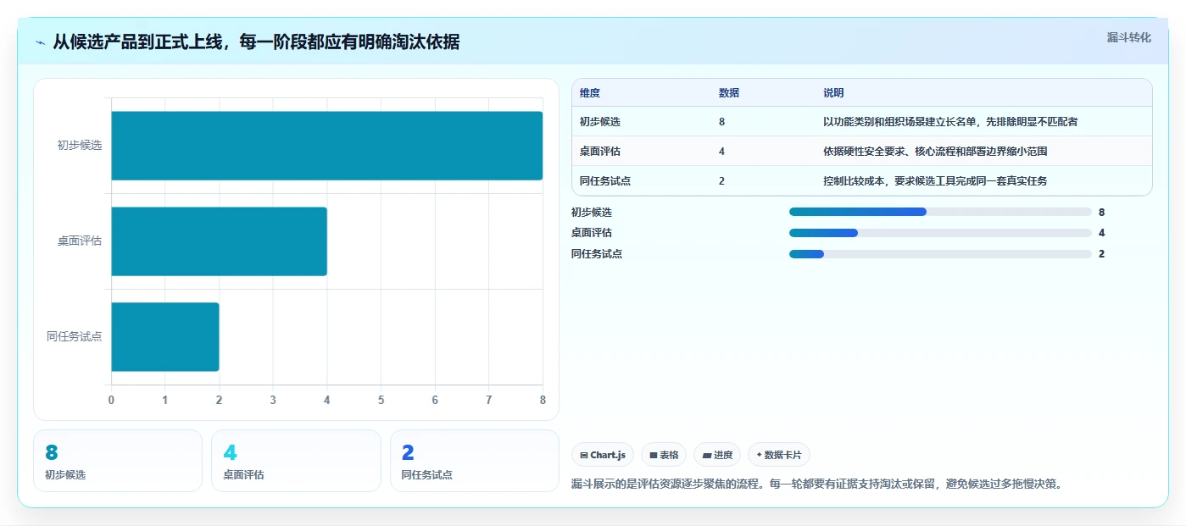This screenshot has height=526, width=1186.
Task: Click the description starting 以功能类别和组织场景
Action: (950, 122)
